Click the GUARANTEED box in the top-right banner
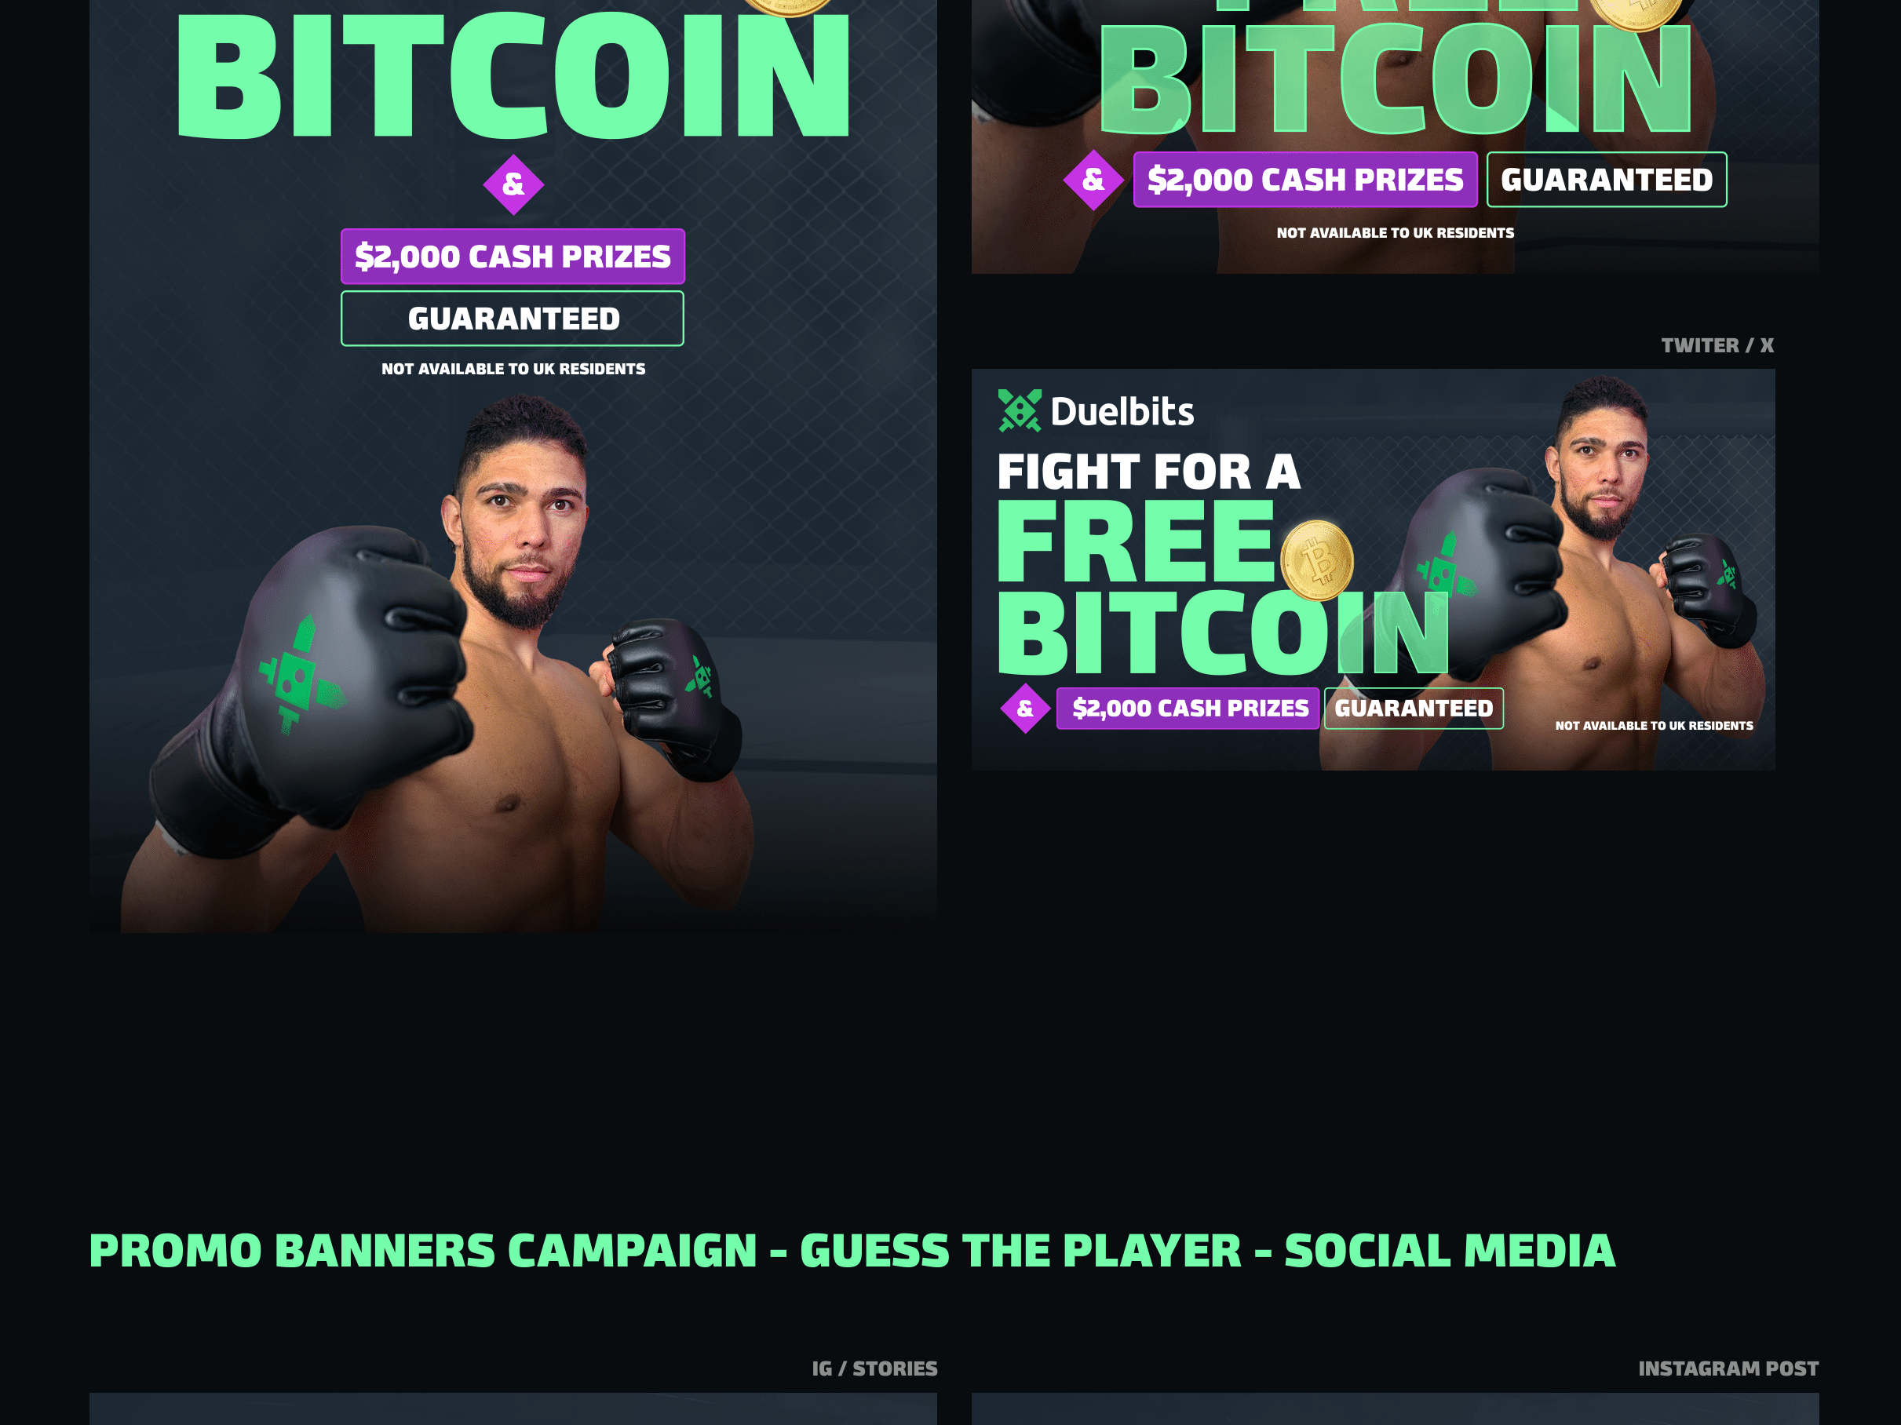Screen dimensions: 1901x1425 click(1607, 180)
